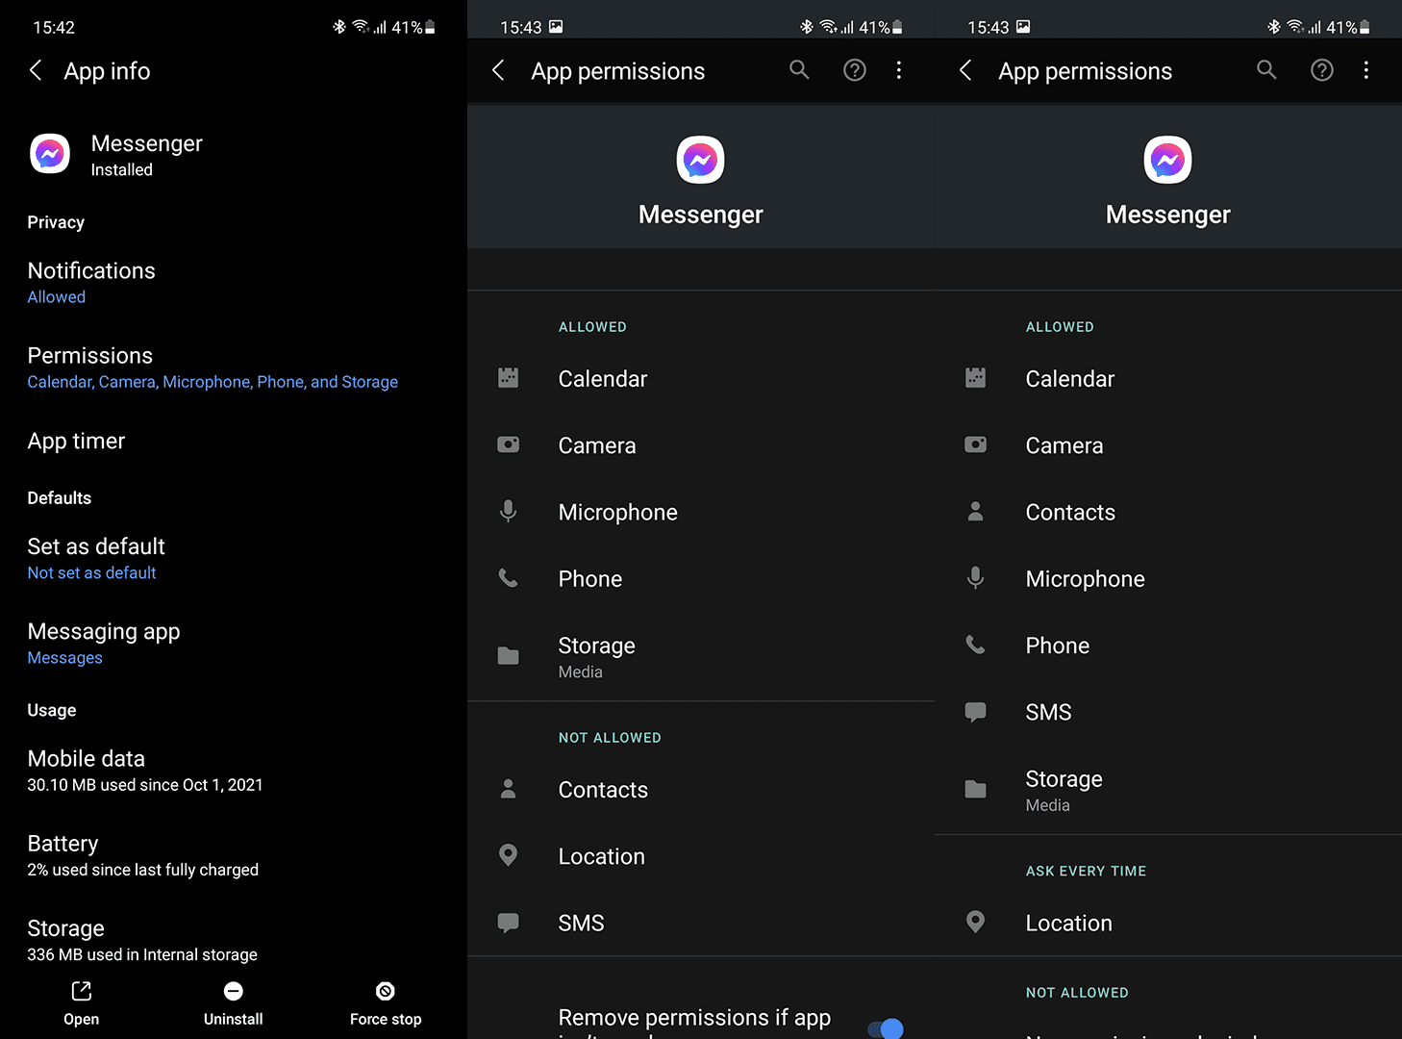Tap contacts person icon in right Allowed list
Viewport: 1402px width, 1039px height.
coord(975,511)
